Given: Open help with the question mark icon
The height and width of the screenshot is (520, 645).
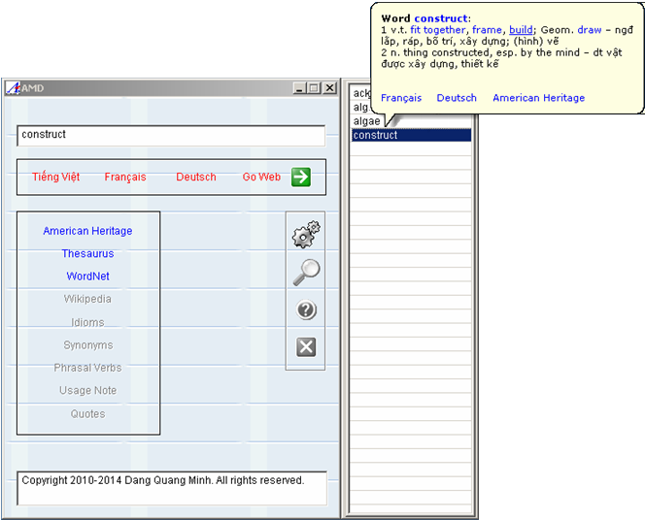Looking at the screenshot, I should point(306,310).
